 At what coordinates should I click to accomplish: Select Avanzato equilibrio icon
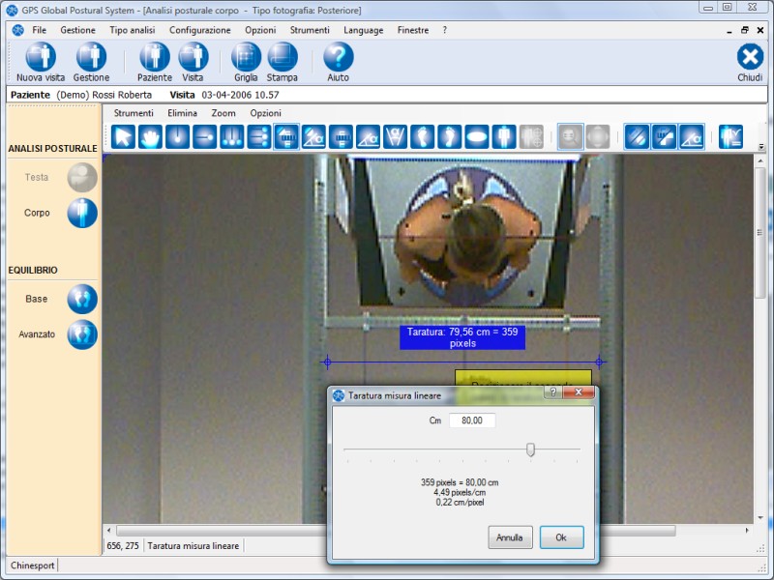(x=82, y=334)
